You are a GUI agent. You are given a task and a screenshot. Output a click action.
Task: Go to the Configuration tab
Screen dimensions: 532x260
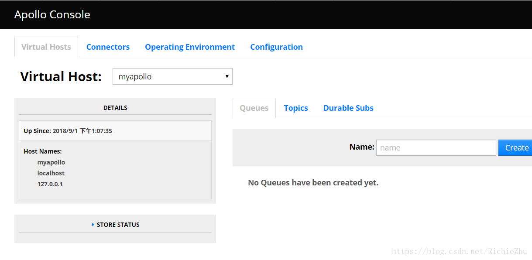click(x=276, y=47)
